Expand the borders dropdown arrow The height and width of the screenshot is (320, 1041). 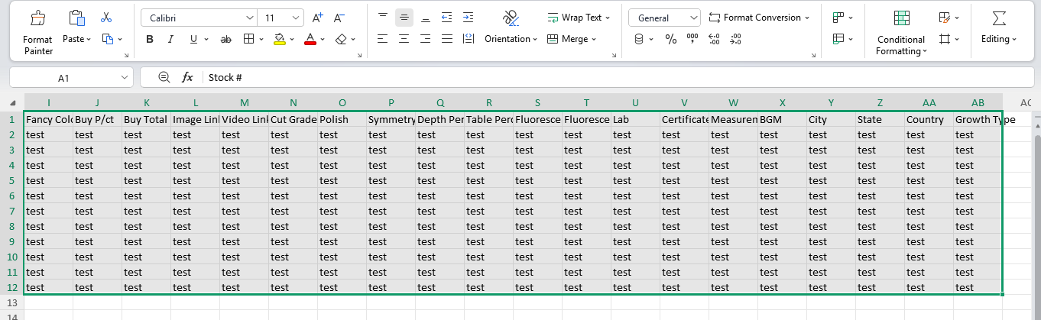tap(262, 39)
